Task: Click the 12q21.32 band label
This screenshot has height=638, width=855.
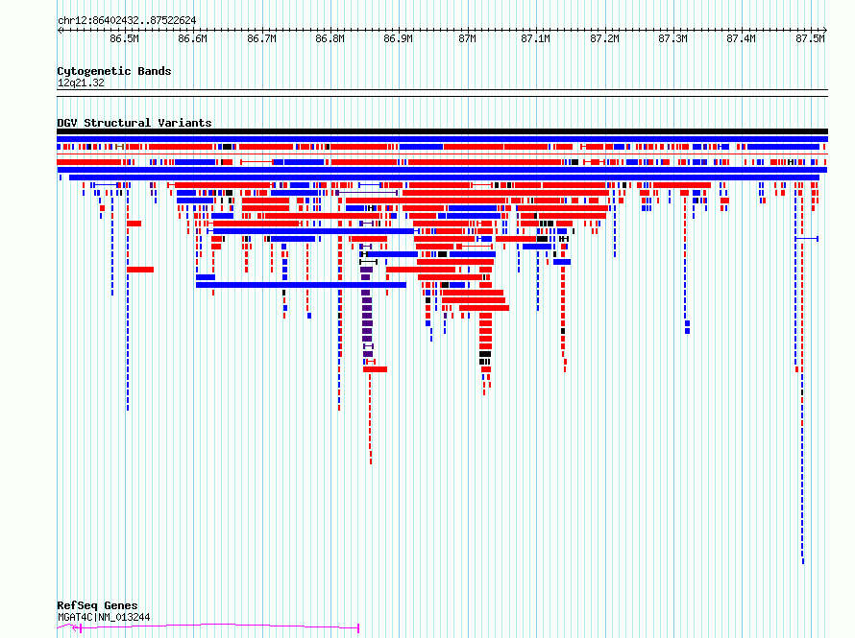Action: pyautogui.click(x=81, y=83)
